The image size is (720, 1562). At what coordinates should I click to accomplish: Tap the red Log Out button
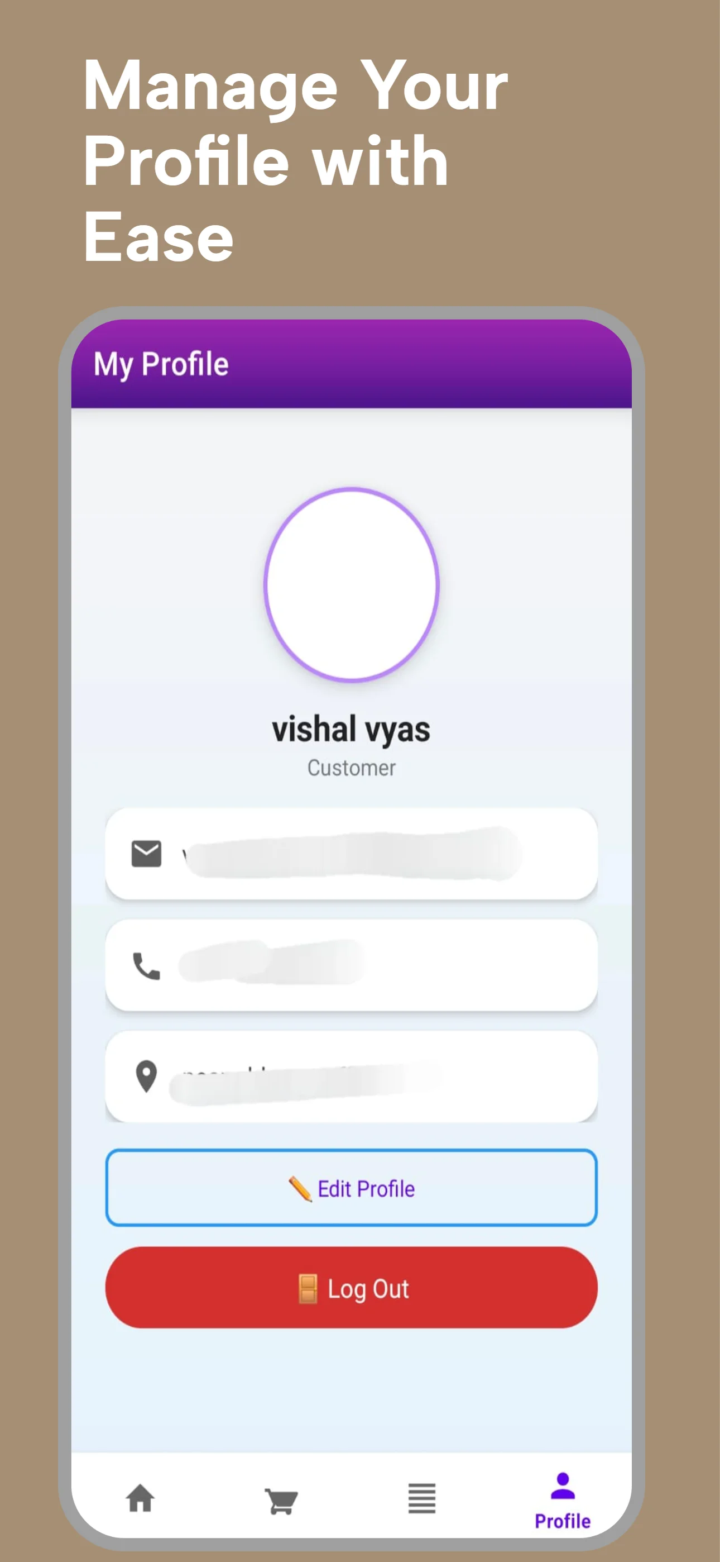click(352, 1287)
